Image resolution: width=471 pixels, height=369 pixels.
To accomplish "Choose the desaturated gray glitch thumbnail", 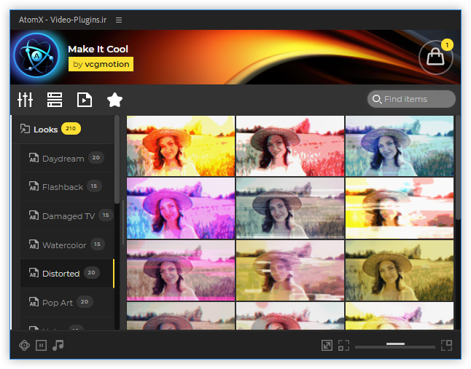I will (290, 208).
